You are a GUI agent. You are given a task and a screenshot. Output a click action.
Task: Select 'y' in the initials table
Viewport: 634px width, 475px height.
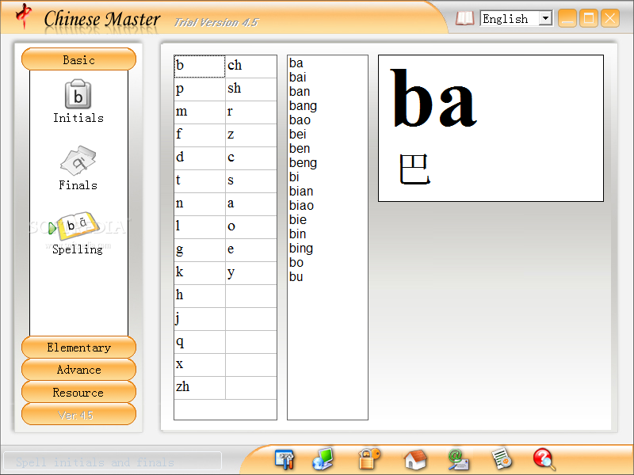(251, 273)
